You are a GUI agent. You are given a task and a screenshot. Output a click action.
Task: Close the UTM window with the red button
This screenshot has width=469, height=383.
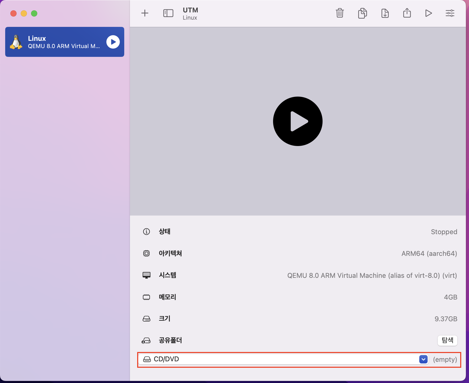[x=13, y=13]
